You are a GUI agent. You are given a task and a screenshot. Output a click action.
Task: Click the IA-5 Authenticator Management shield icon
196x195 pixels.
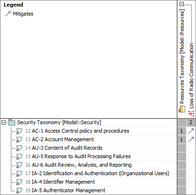19,190
